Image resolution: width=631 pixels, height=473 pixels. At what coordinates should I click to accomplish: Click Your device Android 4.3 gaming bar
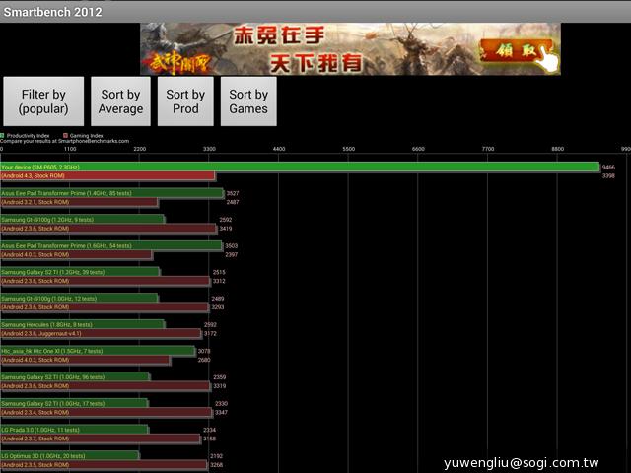click(x=107, y=176)
